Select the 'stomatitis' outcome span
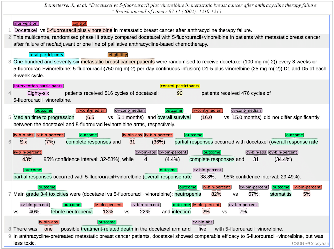The image size is (334, 249). tap(281, 194)
